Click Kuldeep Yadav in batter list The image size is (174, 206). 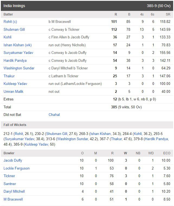tap(15, 84)
